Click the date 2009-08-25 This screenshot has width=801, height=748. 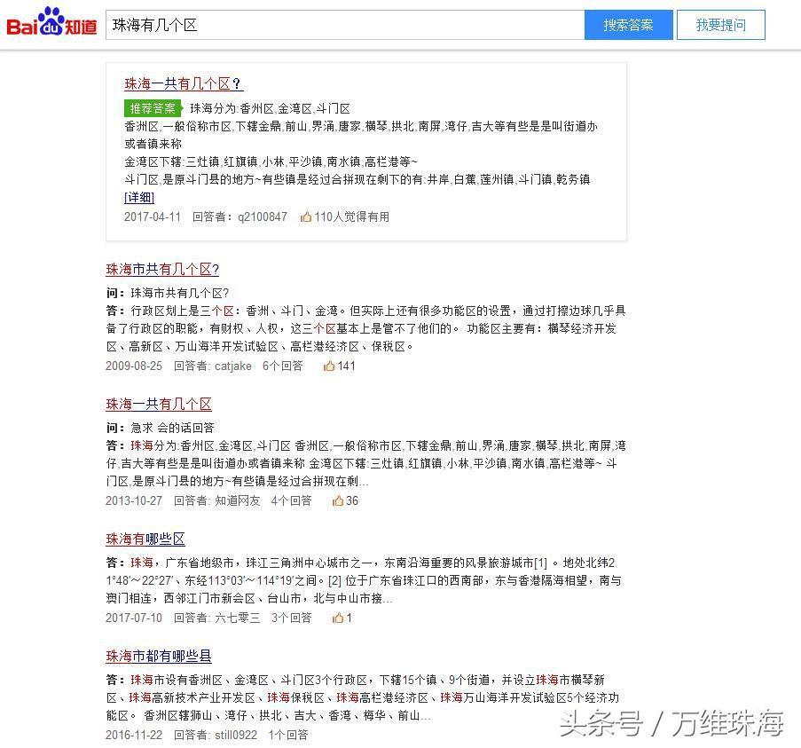pyautogui.click(x=134, y=366)
